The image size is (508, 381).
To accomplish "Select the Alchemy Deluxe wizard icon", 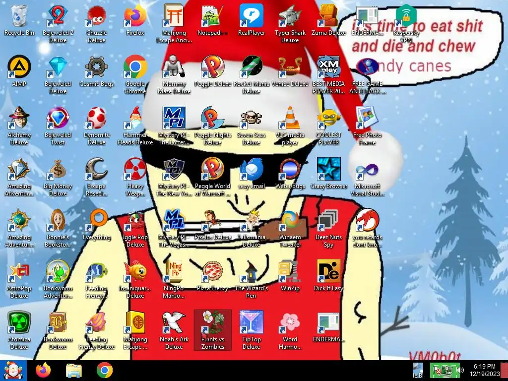I will [x=19, y=118].
